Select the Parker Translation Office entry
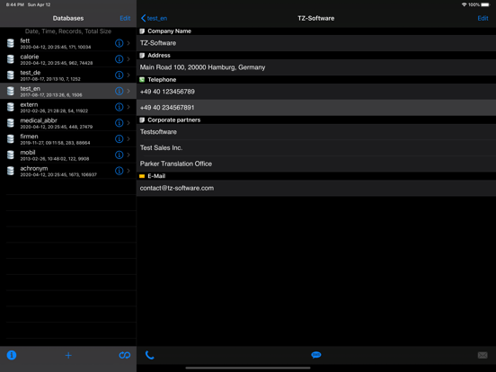The height and width of the screenshot is (372, 496). click(316, 164)
